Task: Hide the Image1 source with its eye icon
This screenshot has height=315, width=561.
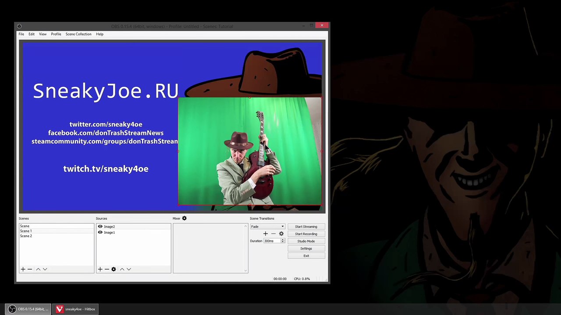Action: [x=100, y=232]
